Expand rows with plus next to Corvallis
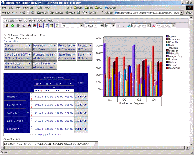The height and width of the screenshot is (155, 194). click(28, 113)
